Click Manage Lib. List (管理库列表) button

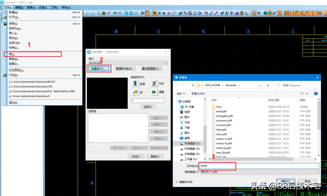125,69
